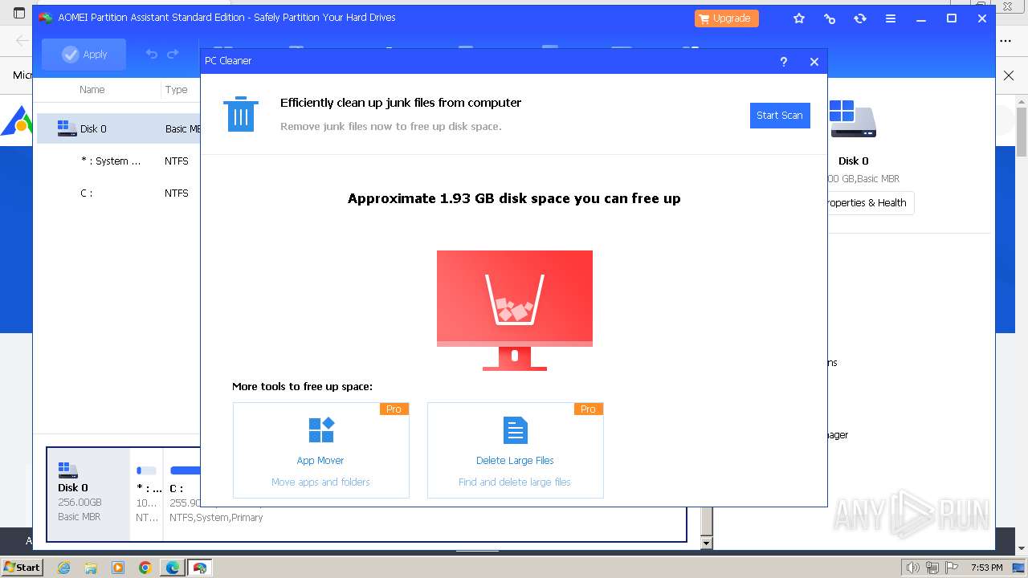Select the trash bin cleaner icon
This screenshot has width=1028, height=578.
tap(240, 114)
